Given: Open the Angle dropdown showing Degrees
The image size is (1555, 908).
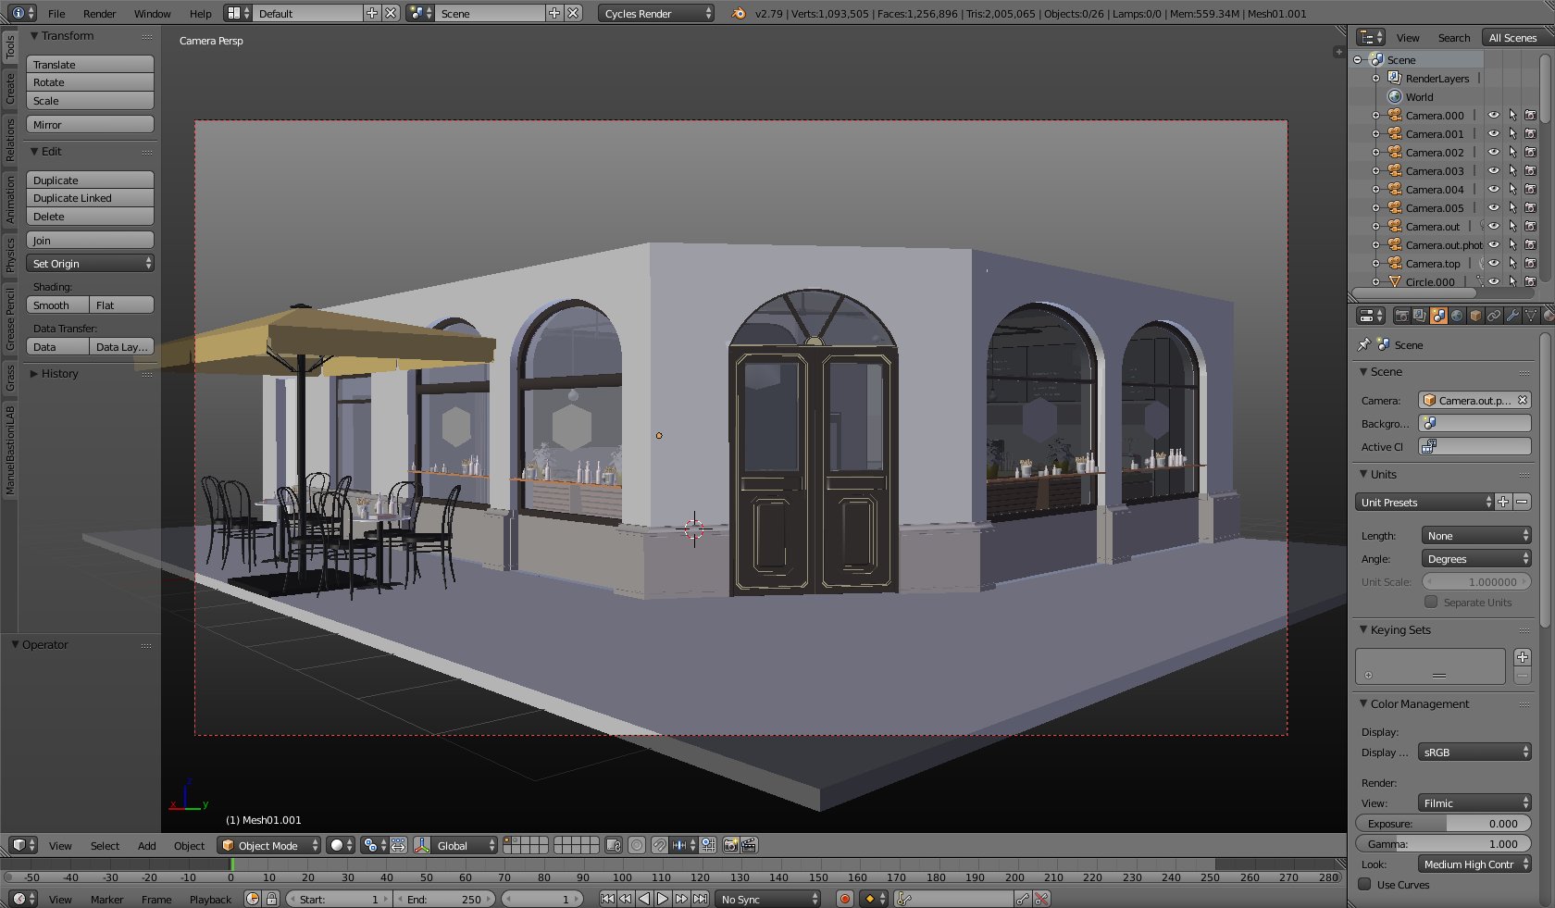Looking at the screenshot, I should pyautogui.click(x=1476, y=558).
